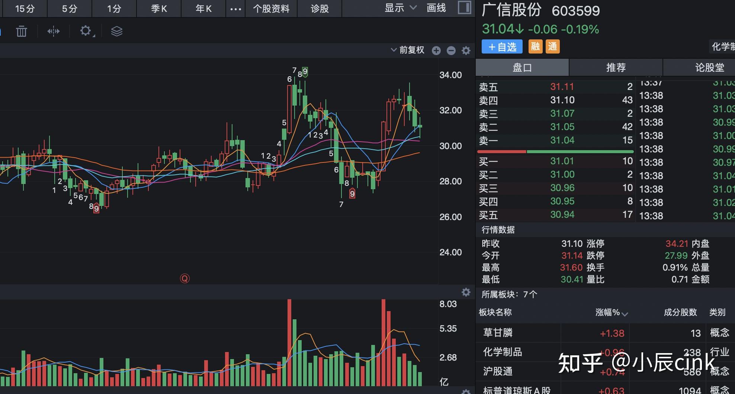Screen dimensions: 735x394
Task: Zoom out chart with minus icon
Action: pyautogui.click(x=451, y=51)
